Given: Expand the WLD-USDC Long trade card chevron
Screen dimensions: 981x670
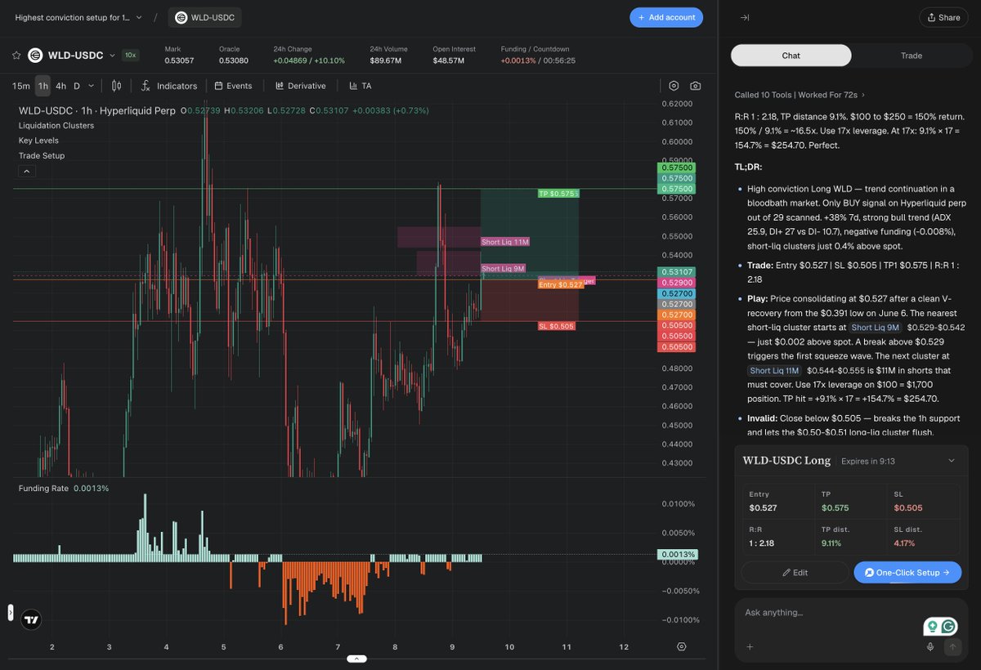Looking at the screenshot, I should coord(952,461).
